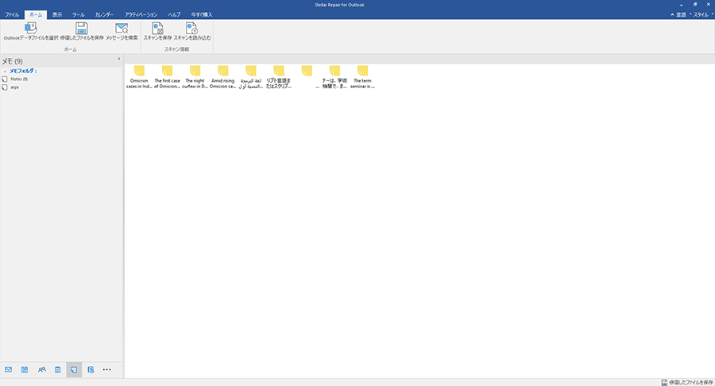Viewport: 715px width, 386px height.
Task: Click the スキャンを読み込む ribbon icon
Action: [191, 29]
